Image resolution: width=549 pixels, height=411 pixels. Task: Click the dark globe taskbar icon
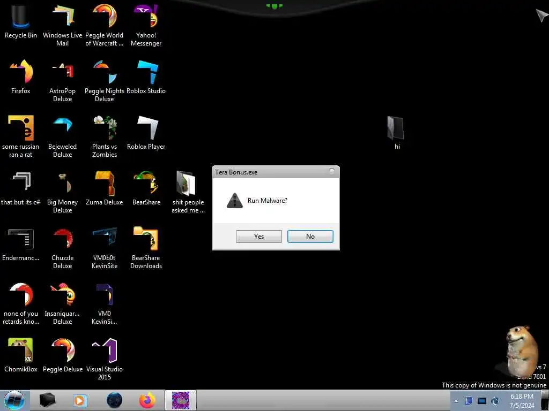click(x=114, y=400)
